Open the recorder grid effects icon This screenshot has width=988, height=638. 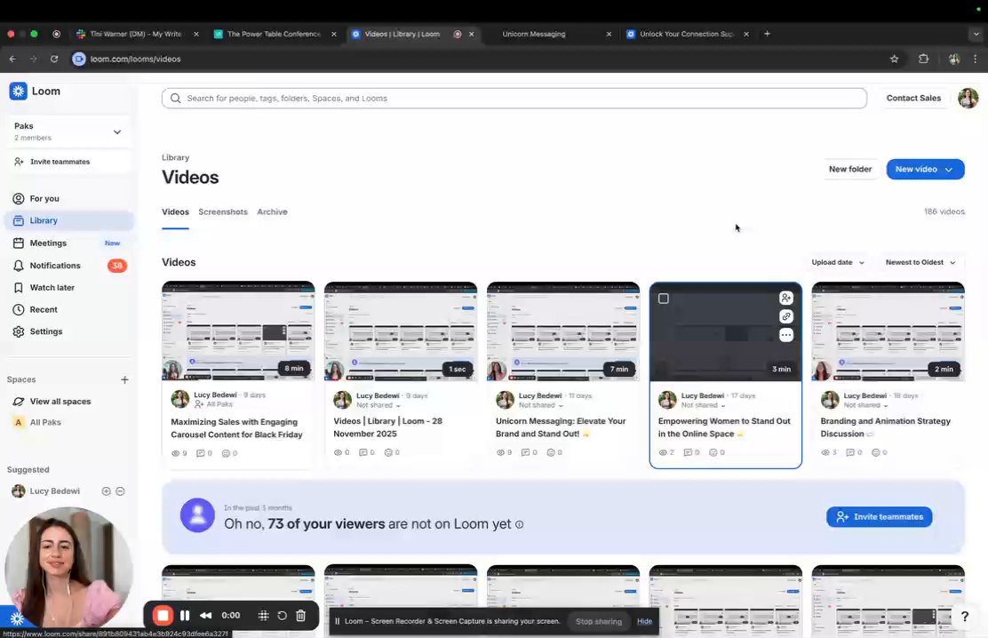click(x=263, y=615)
